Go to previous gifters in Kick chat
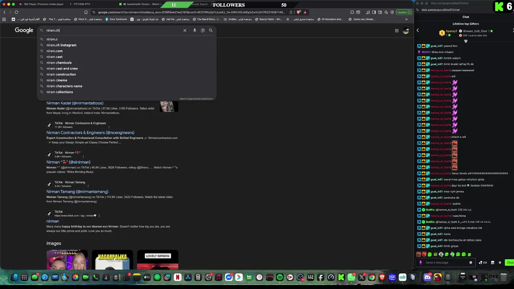Viewport: 514px width, 289px height. click(418, 31)
